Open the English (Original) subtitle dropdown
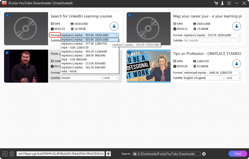Screen dimensions: 249x159 204,78
